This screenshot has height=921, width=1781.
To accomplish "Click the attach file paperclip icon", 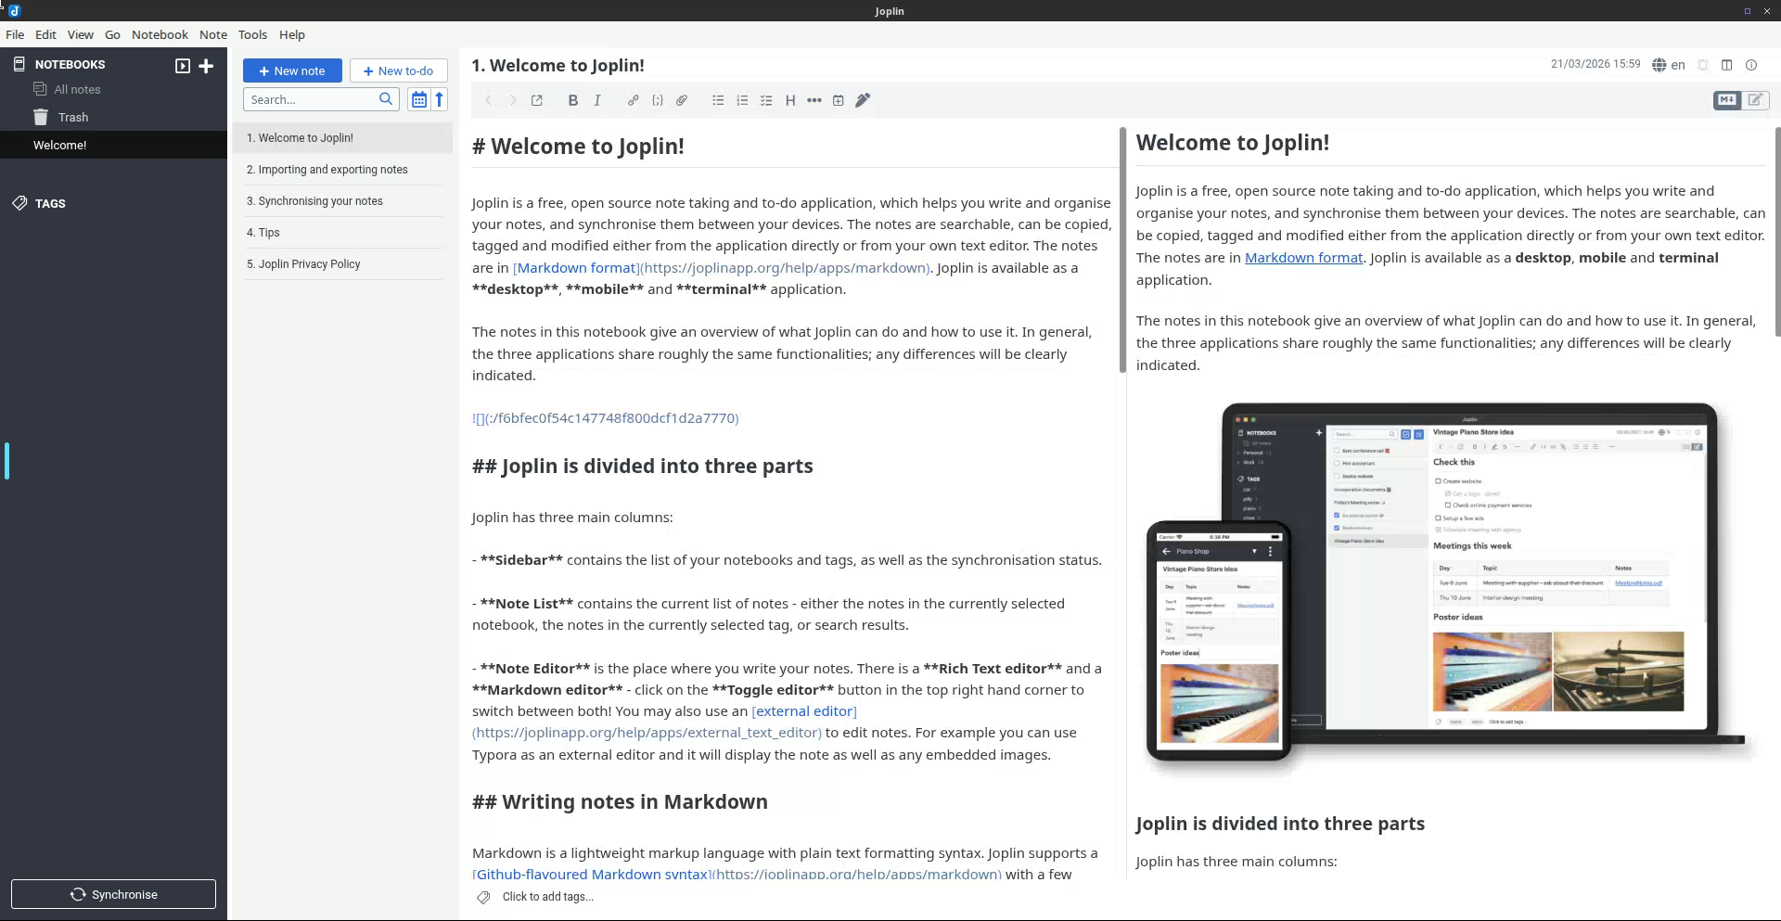I will point(682,100).
